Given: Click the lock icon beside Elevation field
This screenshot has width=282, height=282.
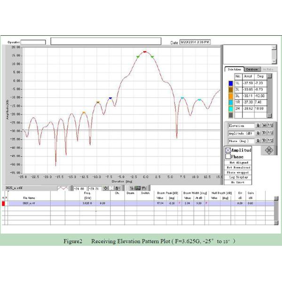Looking at the screenshot, I should 258,125.
